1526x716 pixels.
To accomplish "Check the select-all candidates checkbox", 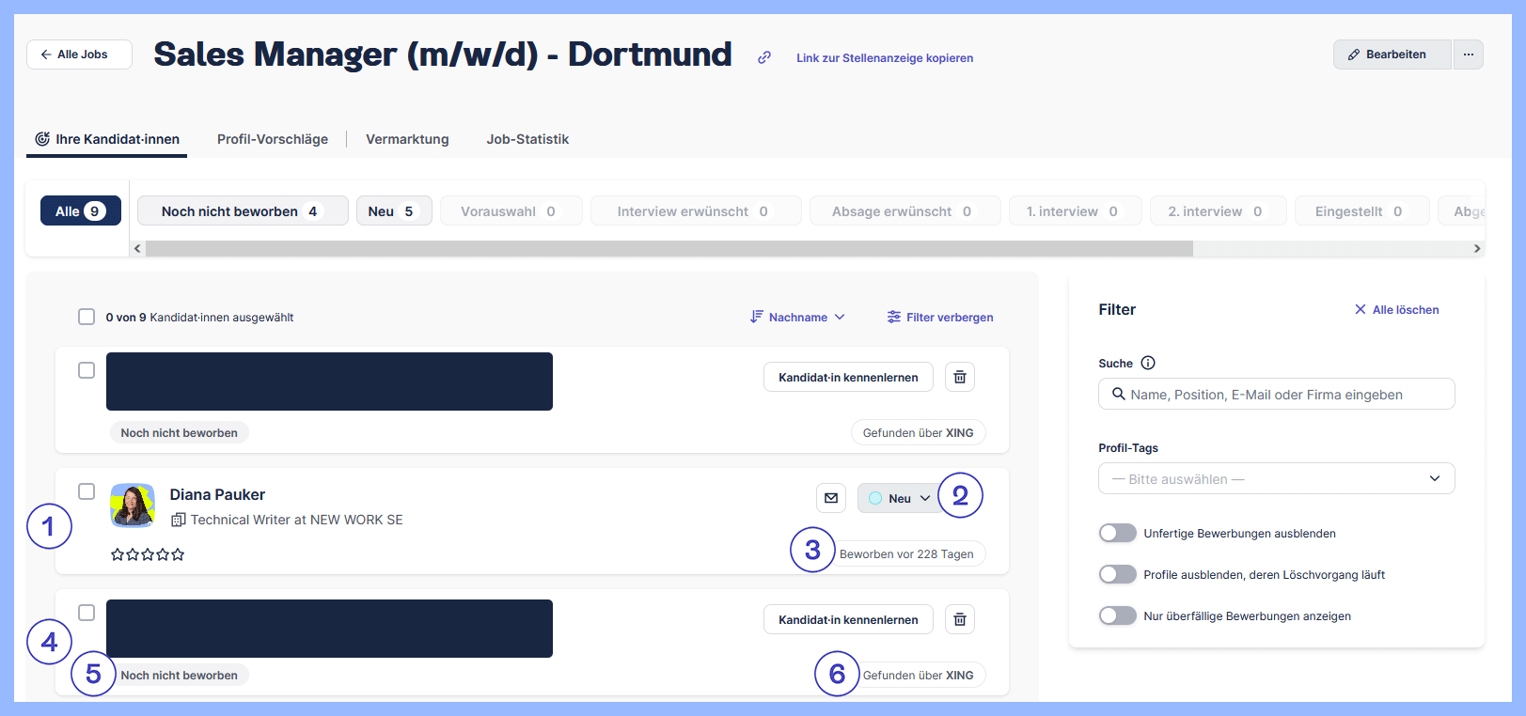I will point(87,317).
